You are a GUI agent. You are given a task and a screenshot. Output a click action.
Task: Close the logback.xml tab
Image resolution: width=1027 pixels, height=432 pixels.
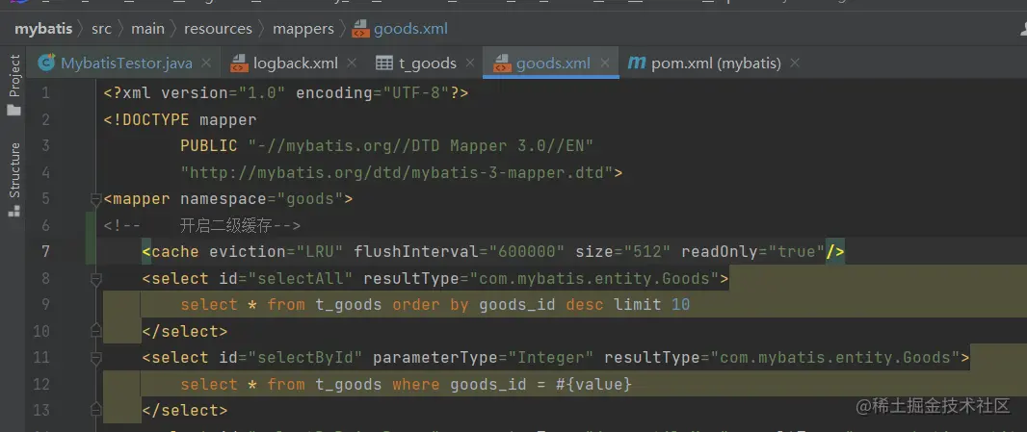[x=351, y=64]
